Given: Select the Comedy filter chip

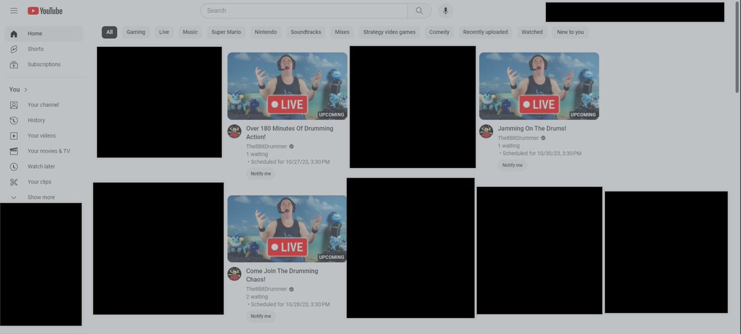Looking at the screenshot, I should tap(439, 32).
